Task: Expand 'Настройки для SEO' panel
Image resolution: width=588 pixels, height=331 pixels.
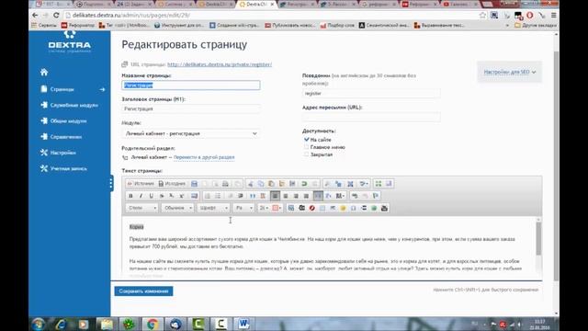Action: coord(509,72)
